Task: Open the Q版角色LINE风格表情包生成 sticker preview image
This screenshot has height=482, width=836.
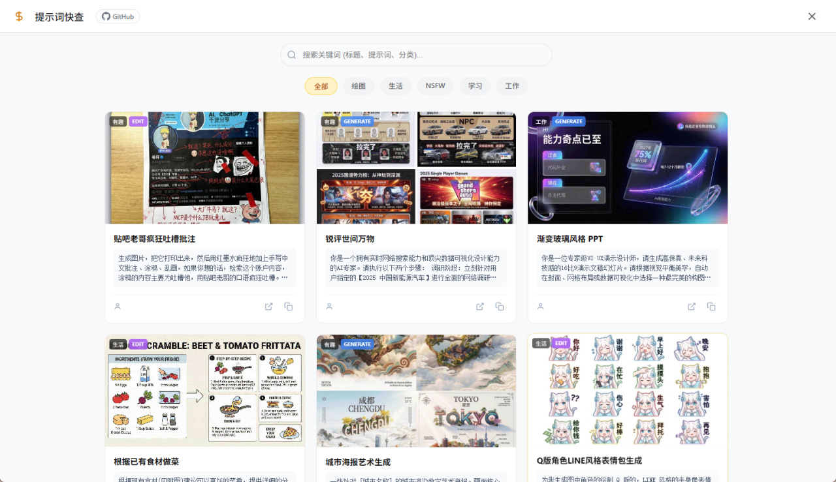Action: (628, 391)
